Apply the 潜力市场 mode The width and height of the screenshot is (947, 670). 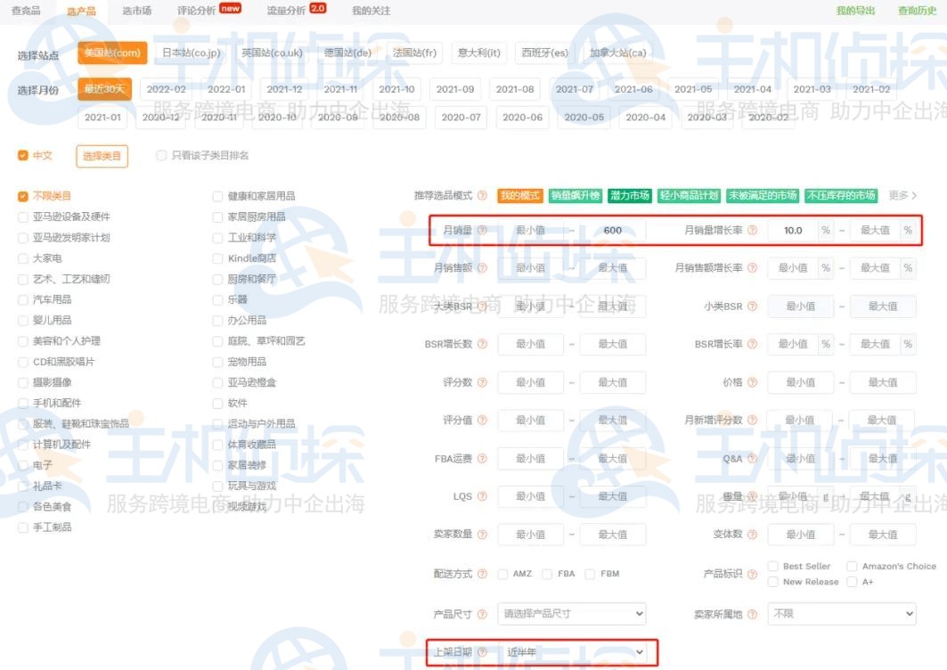[x=629, y=195]
